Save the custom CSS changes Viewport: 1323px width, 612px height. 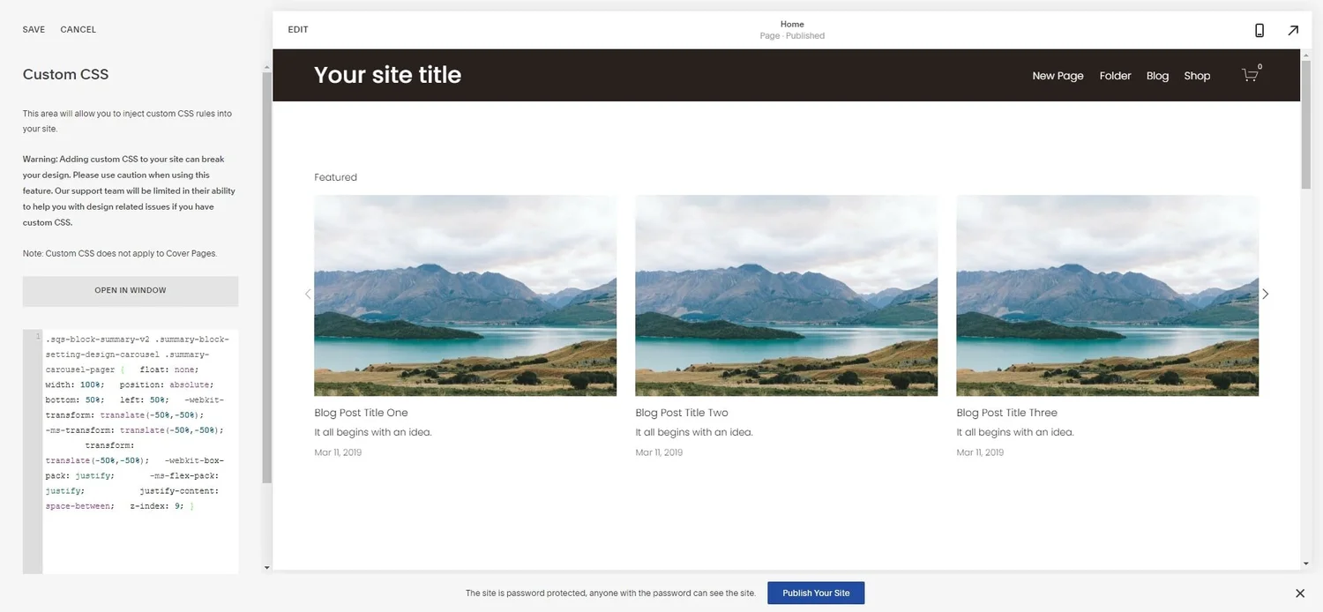pos(33,29)
